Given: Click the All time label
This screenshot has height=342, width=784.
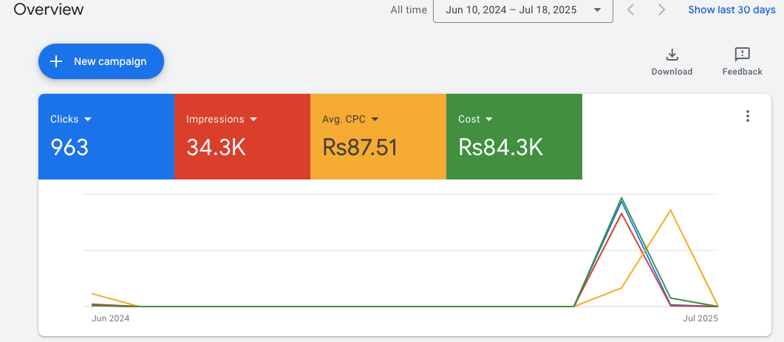Looking at the screenshot, I should pos(409,10).
